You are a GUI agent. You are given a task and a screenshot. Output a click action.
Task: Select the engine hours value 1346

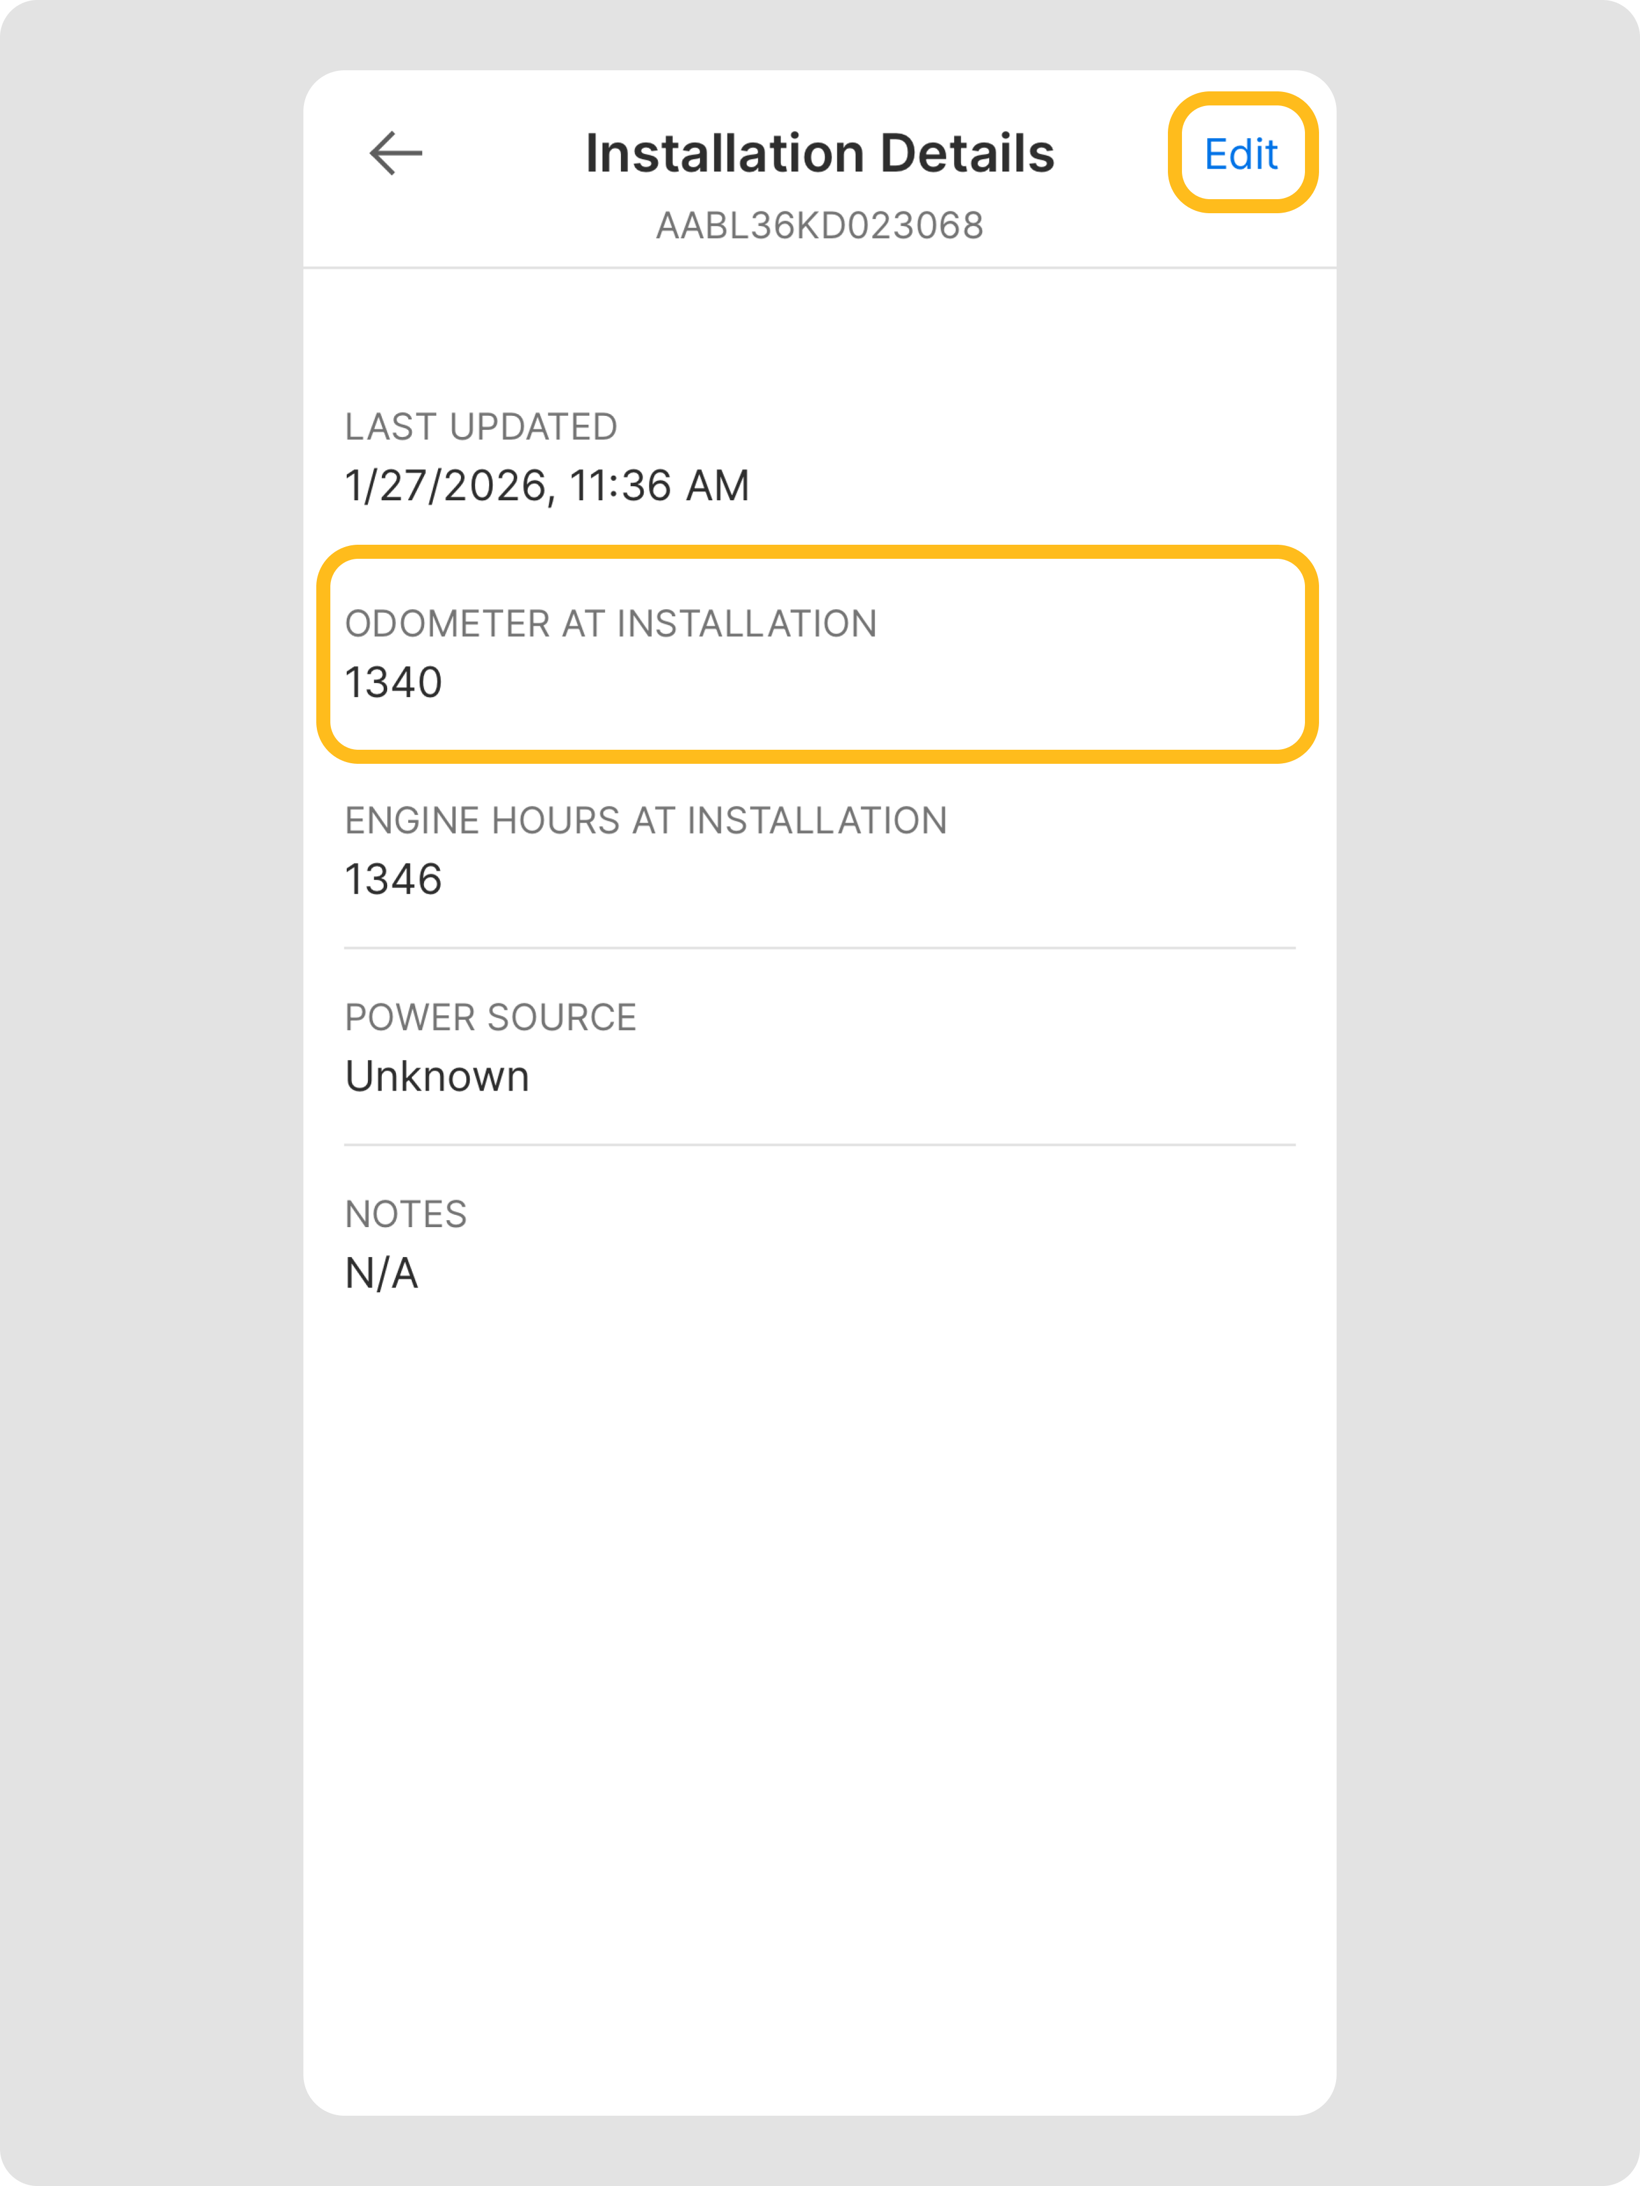[x=393, y=879]
